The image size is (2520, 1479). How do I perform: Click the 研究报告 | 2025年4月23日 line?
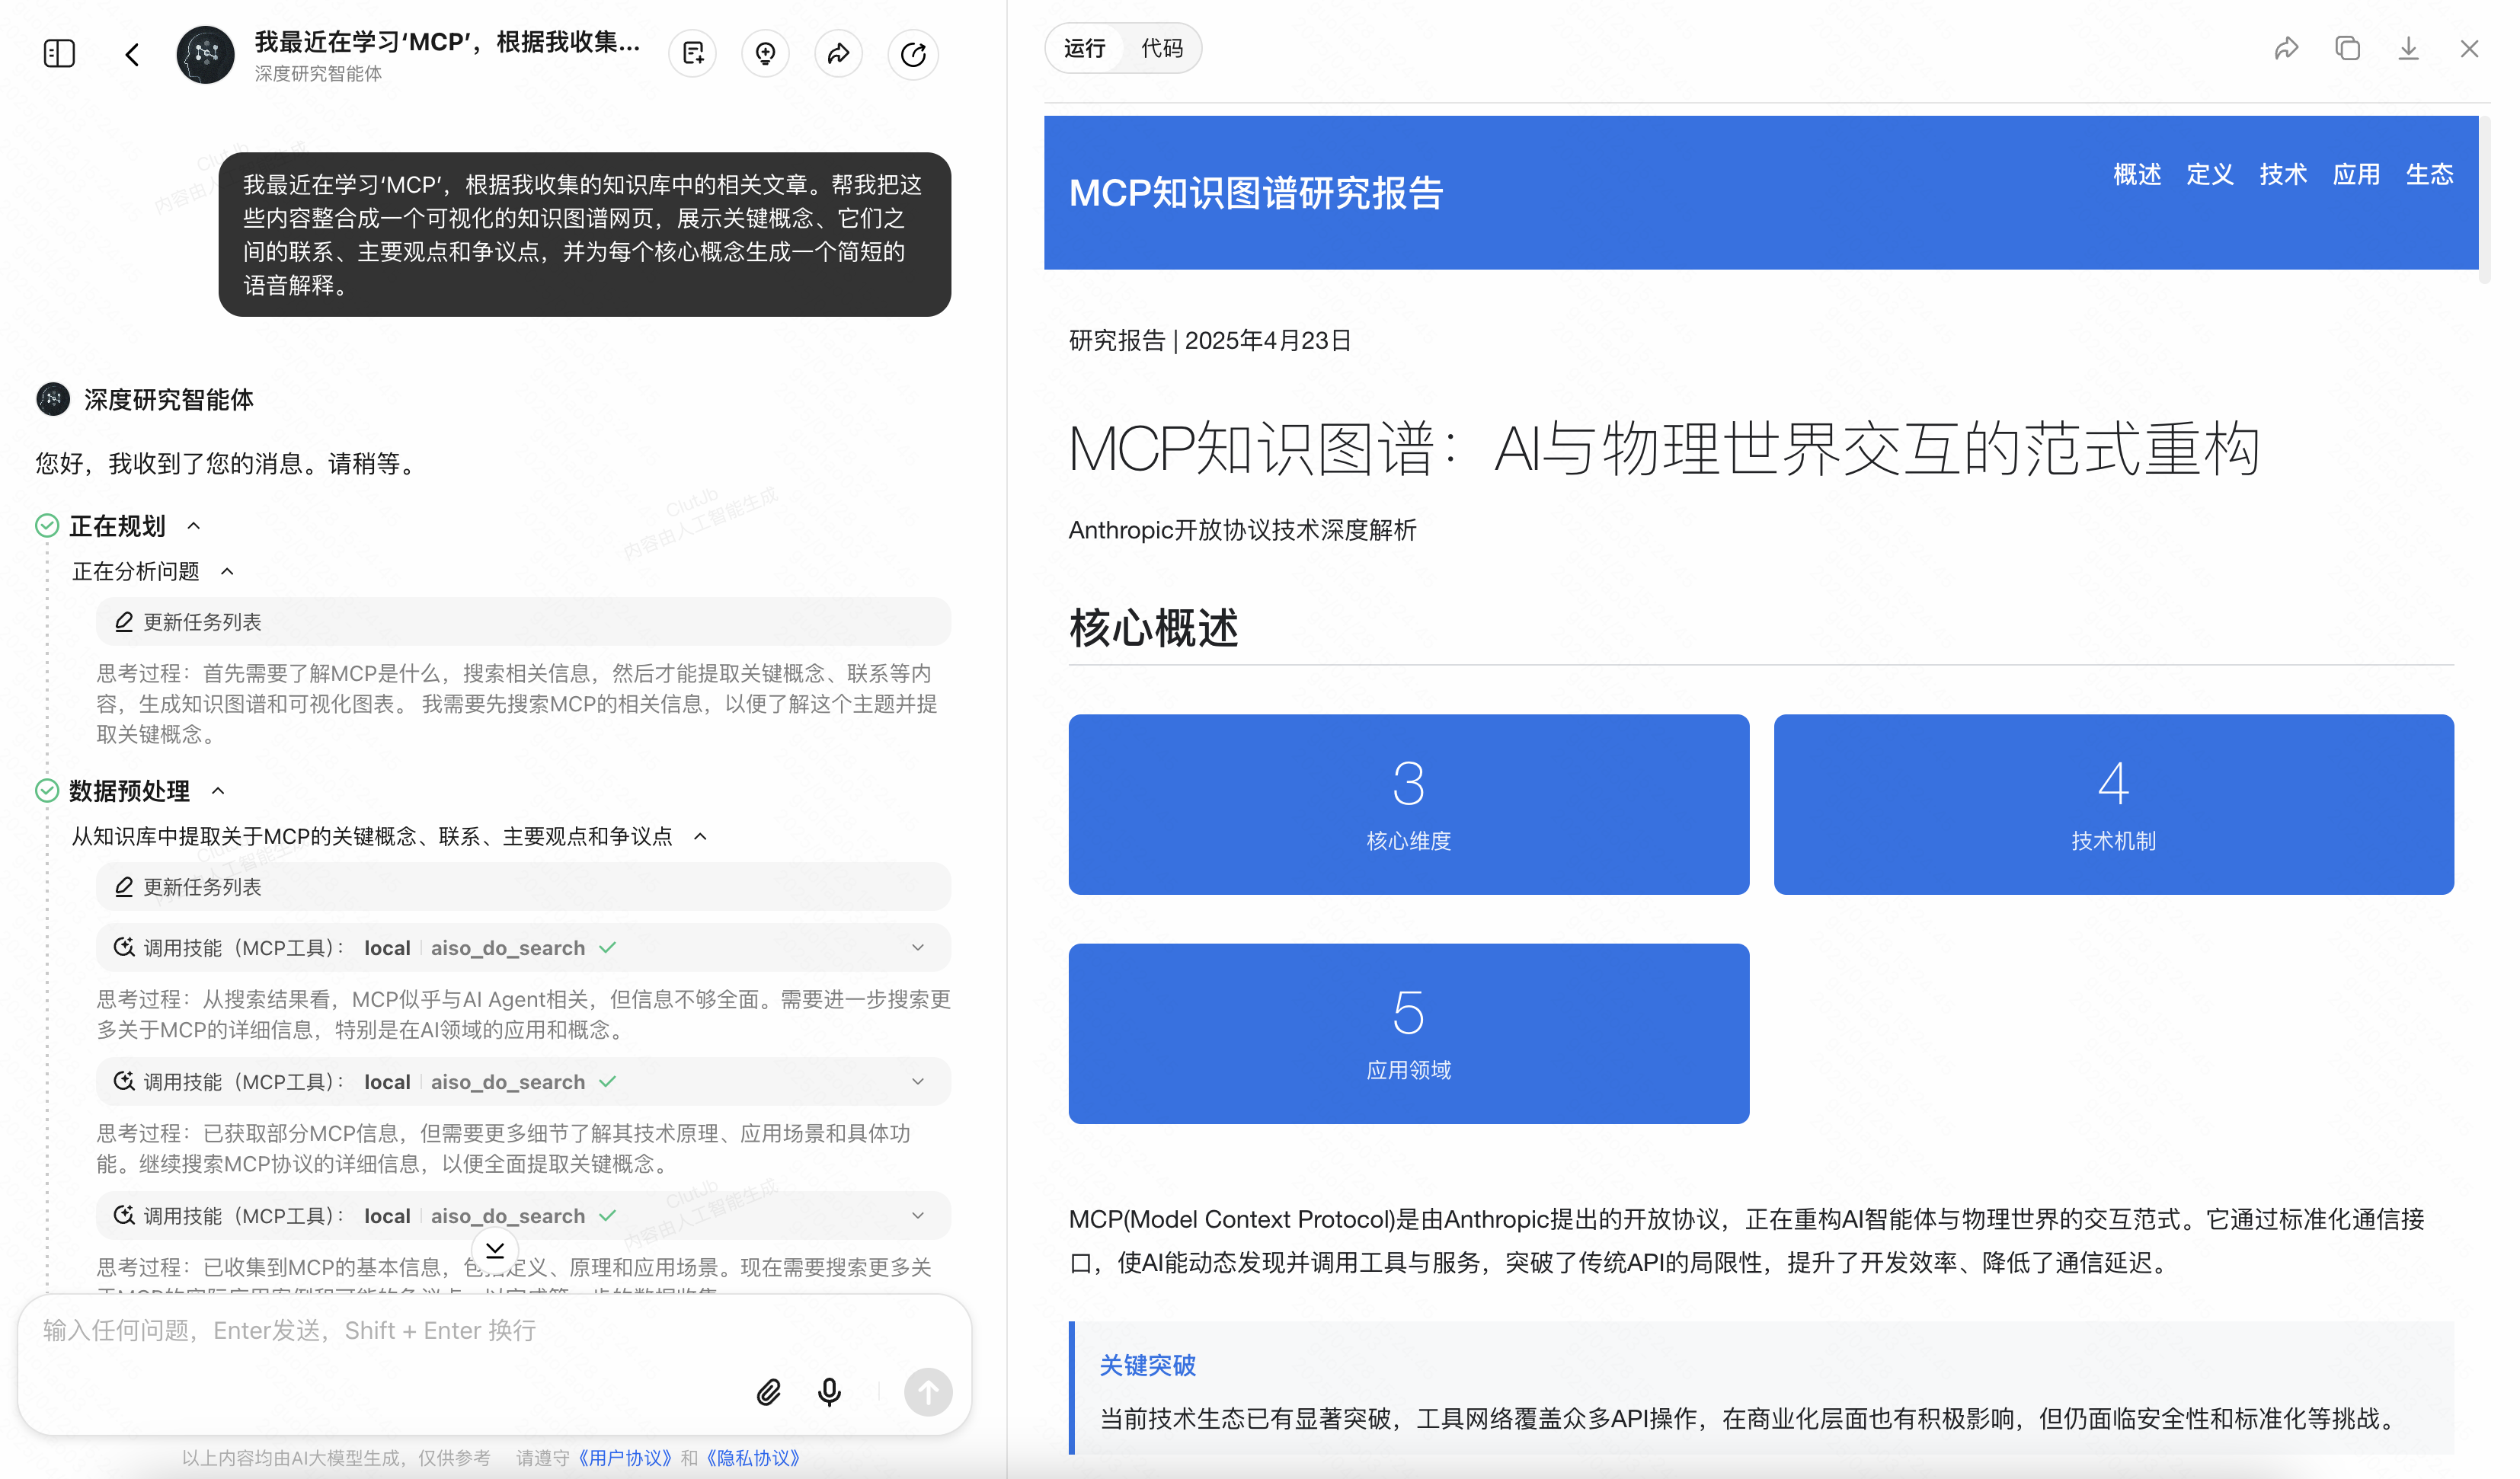[x=1210, y=341]
